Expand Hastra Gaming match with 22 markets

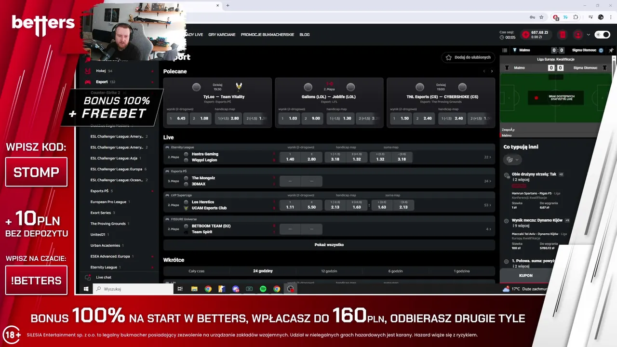488,157
